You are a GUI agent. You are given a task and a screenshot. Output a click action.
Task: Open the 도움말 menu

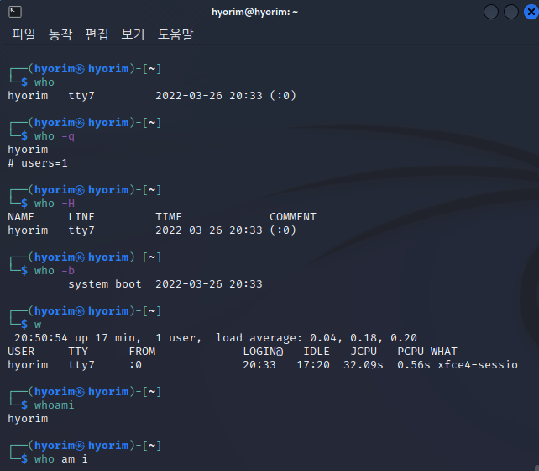pyautogui.click(x=175, y=34)
